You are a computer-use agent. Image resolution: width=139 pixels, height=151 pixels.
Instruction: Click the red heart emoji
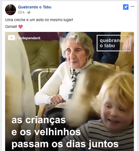click(x=21, y=27)
